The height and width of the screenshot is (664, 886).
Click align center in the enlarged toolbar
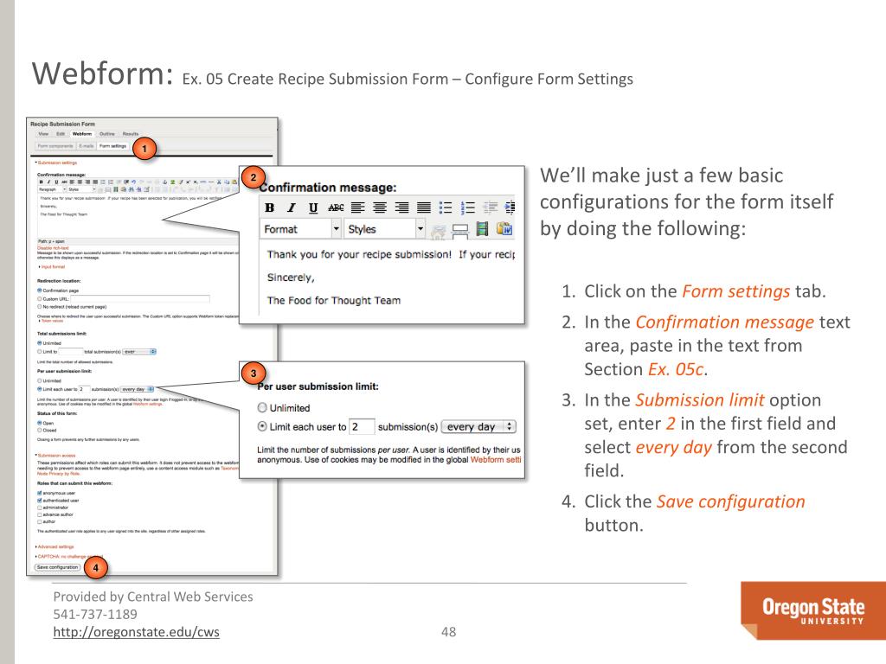[380, 207]
